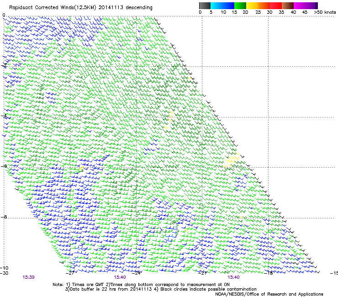Click the "10" label under the color scale
Image resolution: width=338 pixels, height=297 pixels.
(x=223, y=12)
